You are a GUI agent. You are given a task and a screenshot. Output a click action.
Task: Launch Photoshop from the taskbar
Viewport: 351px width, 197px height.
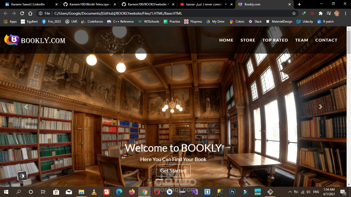[232, 192]
